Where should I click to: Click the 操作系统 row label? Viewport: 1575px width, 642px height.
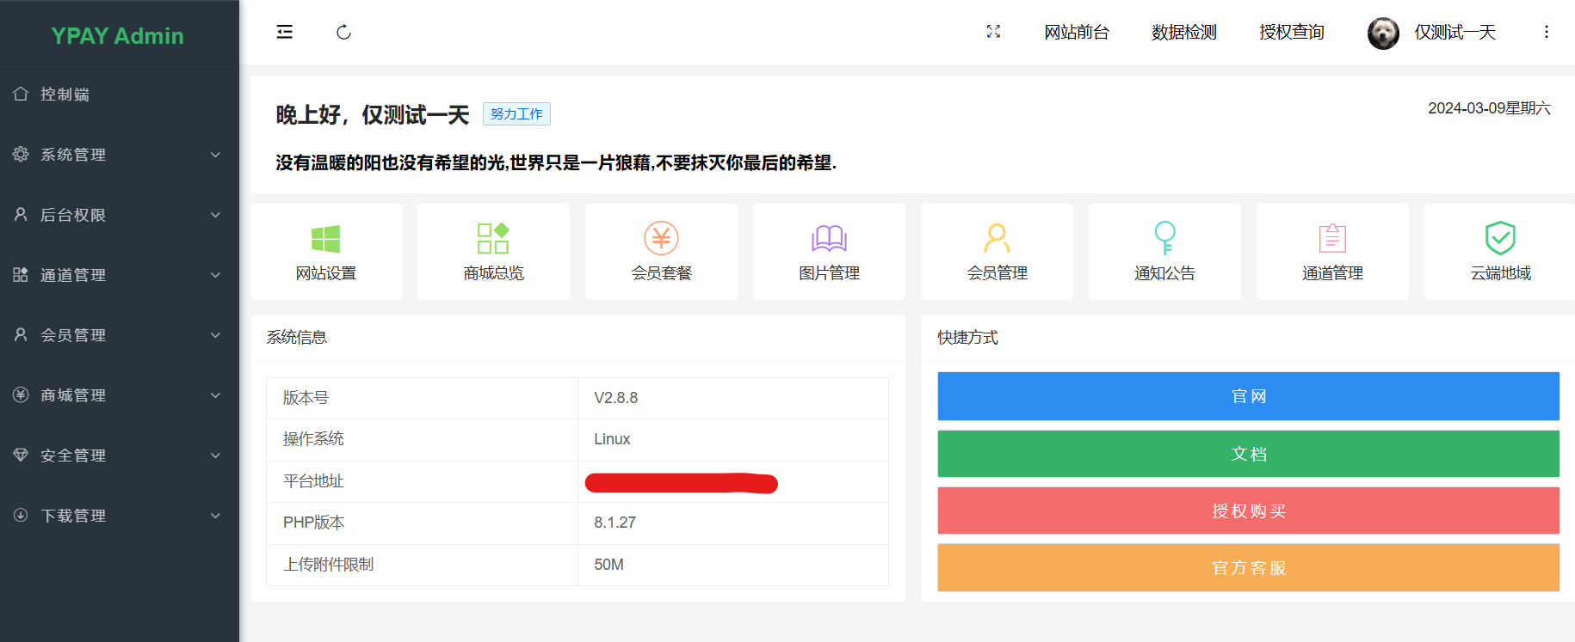[x=313, y=439]
